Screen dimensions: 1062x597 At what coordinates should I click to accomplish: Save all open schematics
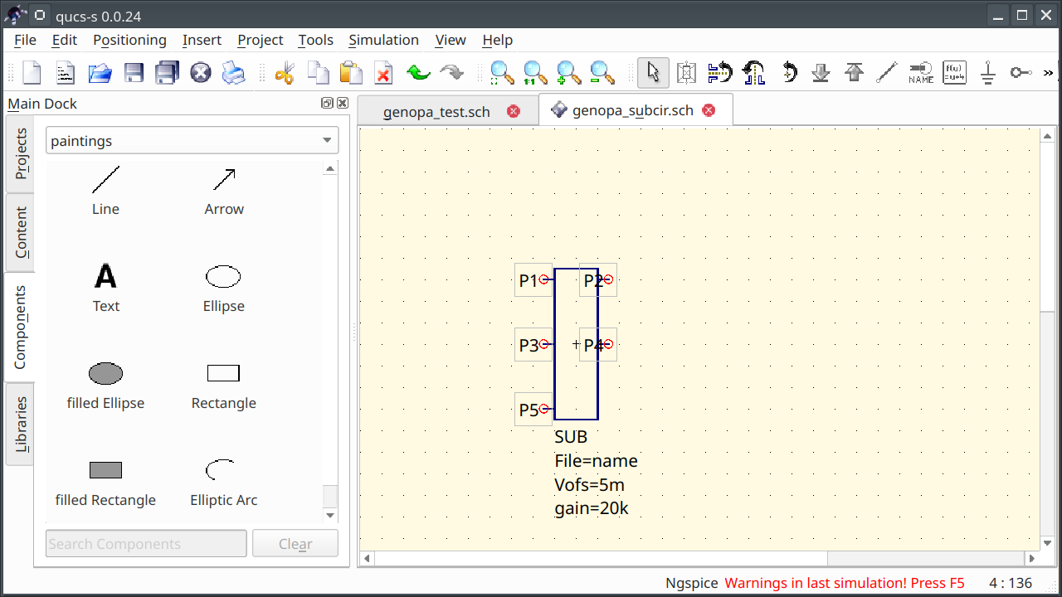click(x=167, y=72)
